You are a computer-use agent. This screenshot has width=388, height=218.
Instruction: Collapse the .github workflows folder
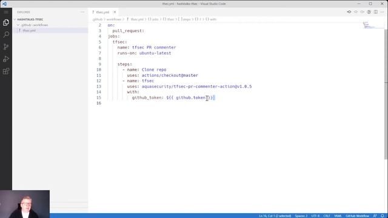point(35,25)
